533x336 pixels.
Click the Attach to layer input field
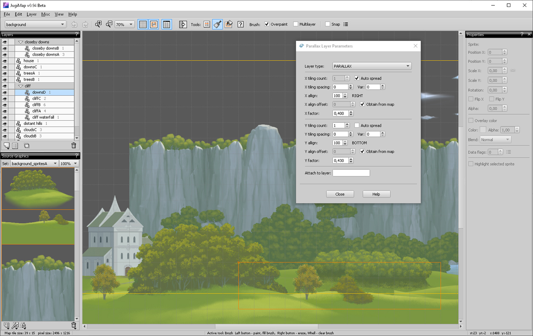351,173
